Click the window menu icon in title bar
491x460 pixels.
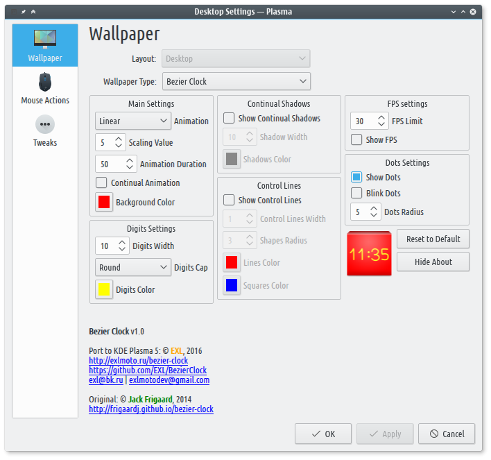(x=14, y=12)
